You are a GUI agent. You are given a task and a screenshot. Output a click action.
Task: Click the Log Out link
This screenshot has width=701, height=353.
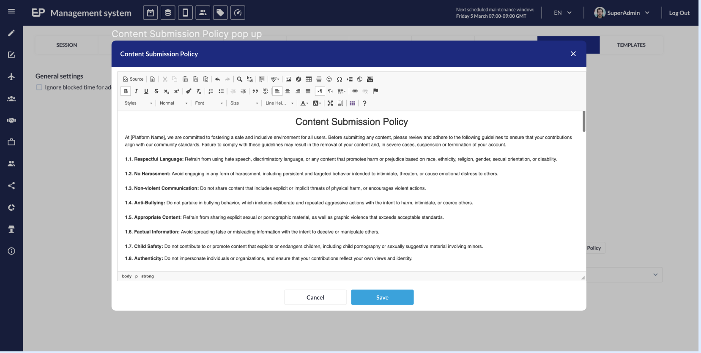pos(679,13)
